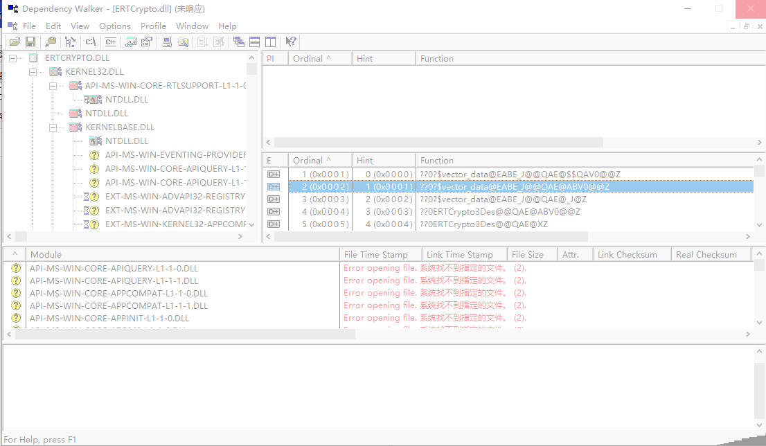
Task: Sort imports by the PI column header
Action: [275, 59]
